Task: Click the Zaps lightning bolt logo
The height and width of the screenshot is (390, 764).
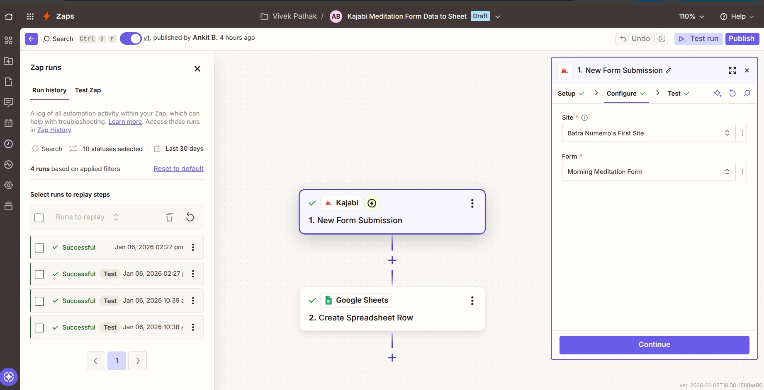Action: click(x=47, y=16)
